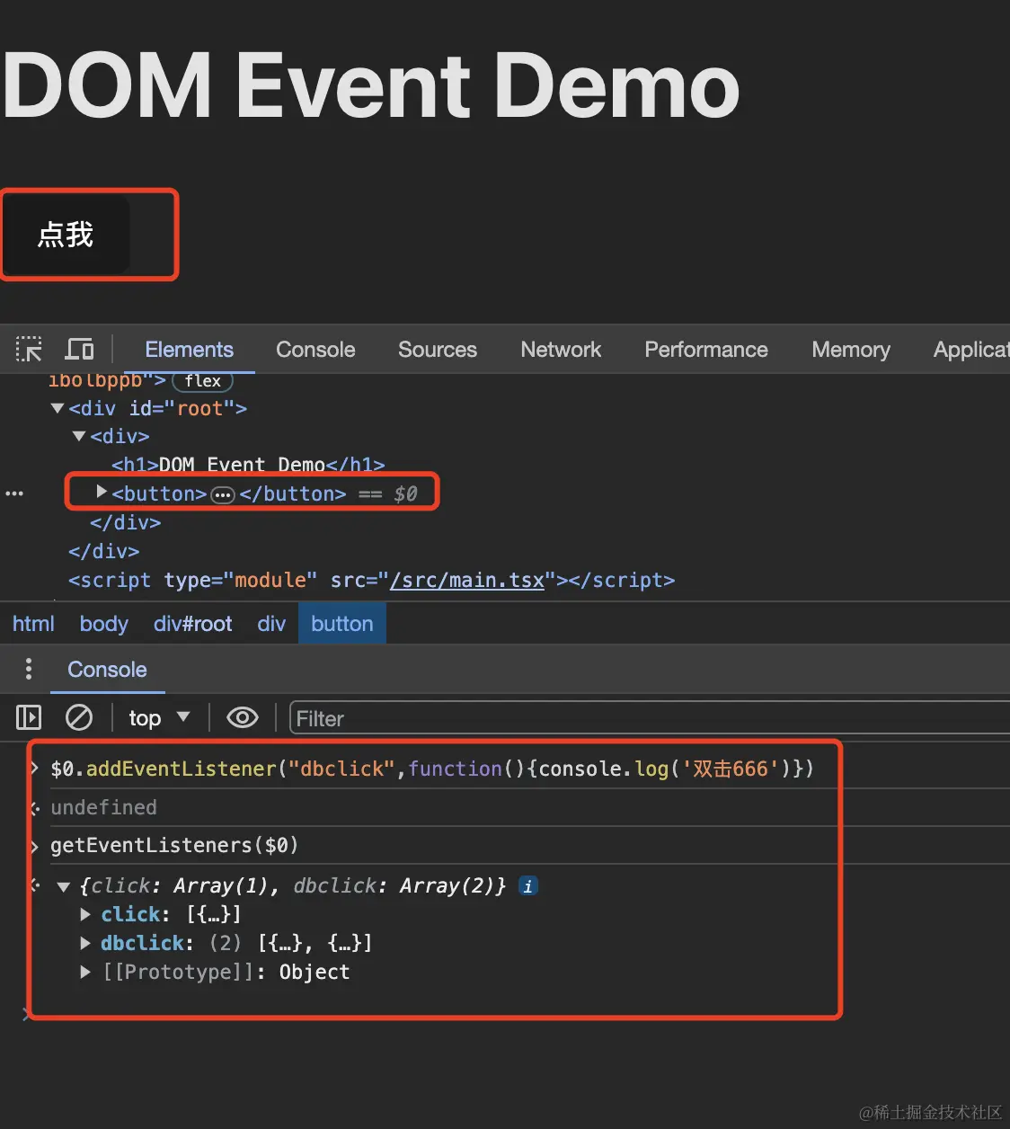Select the h1 DOM Event Demo node
Viewport: 1010px width, 1129px height.
pos(248,465)
